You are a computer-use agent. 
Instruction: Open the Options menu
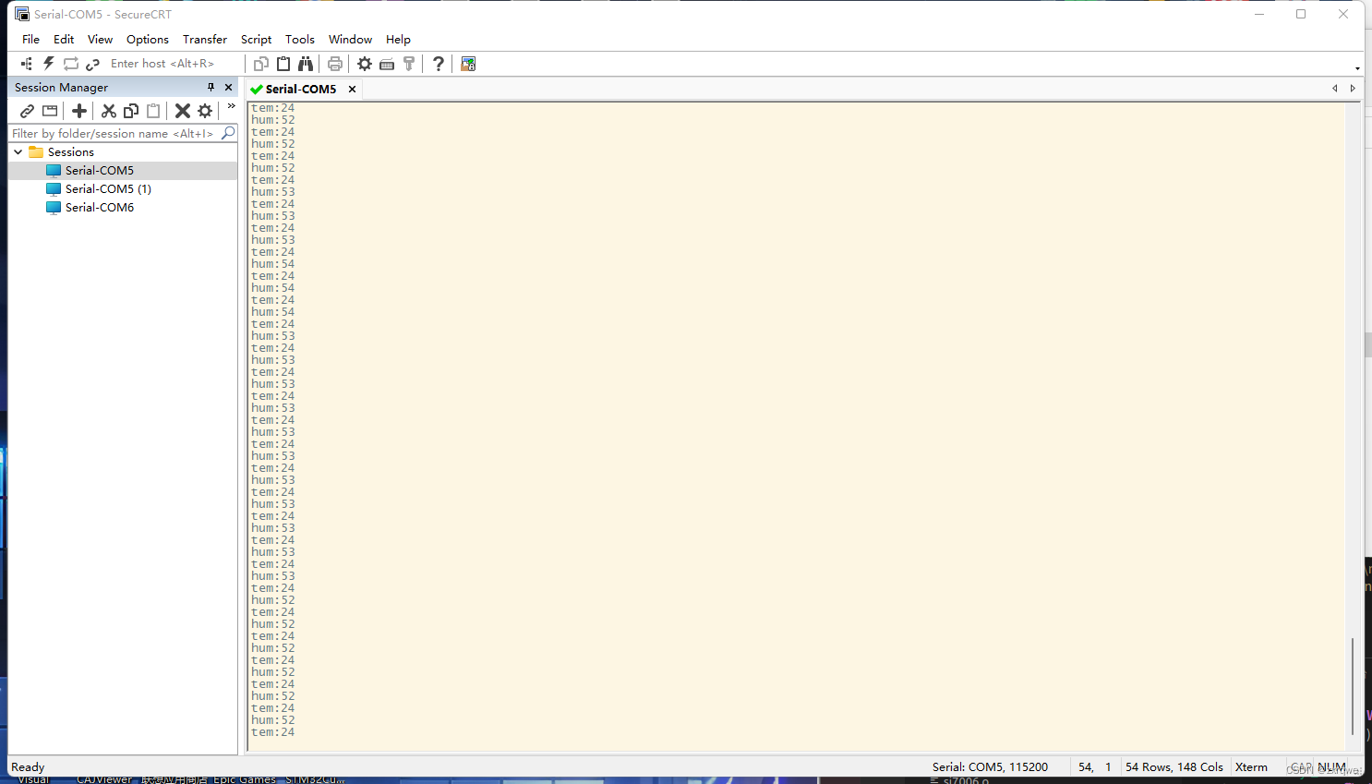(148, 39)
